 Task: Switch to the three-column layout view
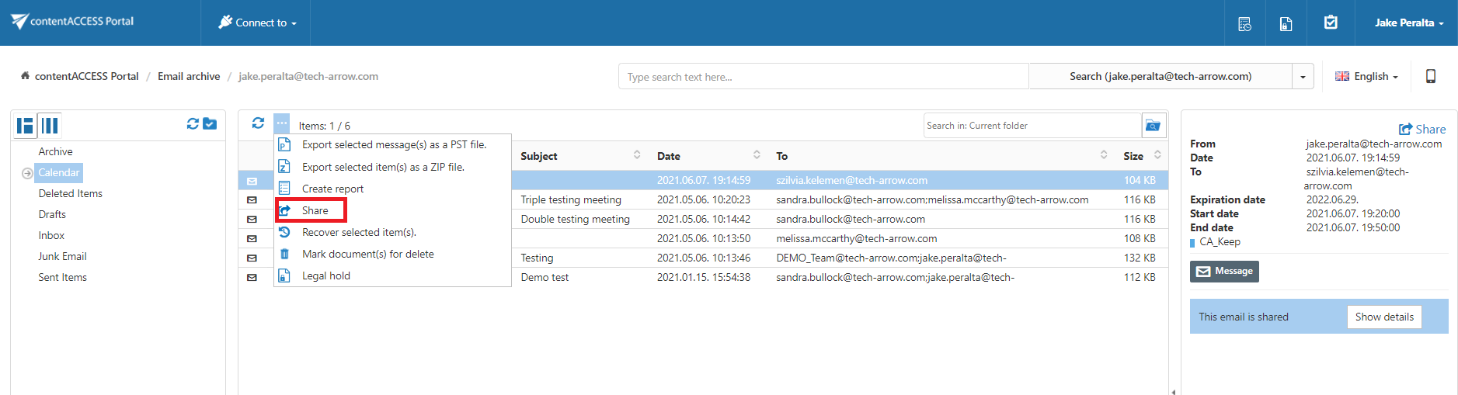click(50, 126)
